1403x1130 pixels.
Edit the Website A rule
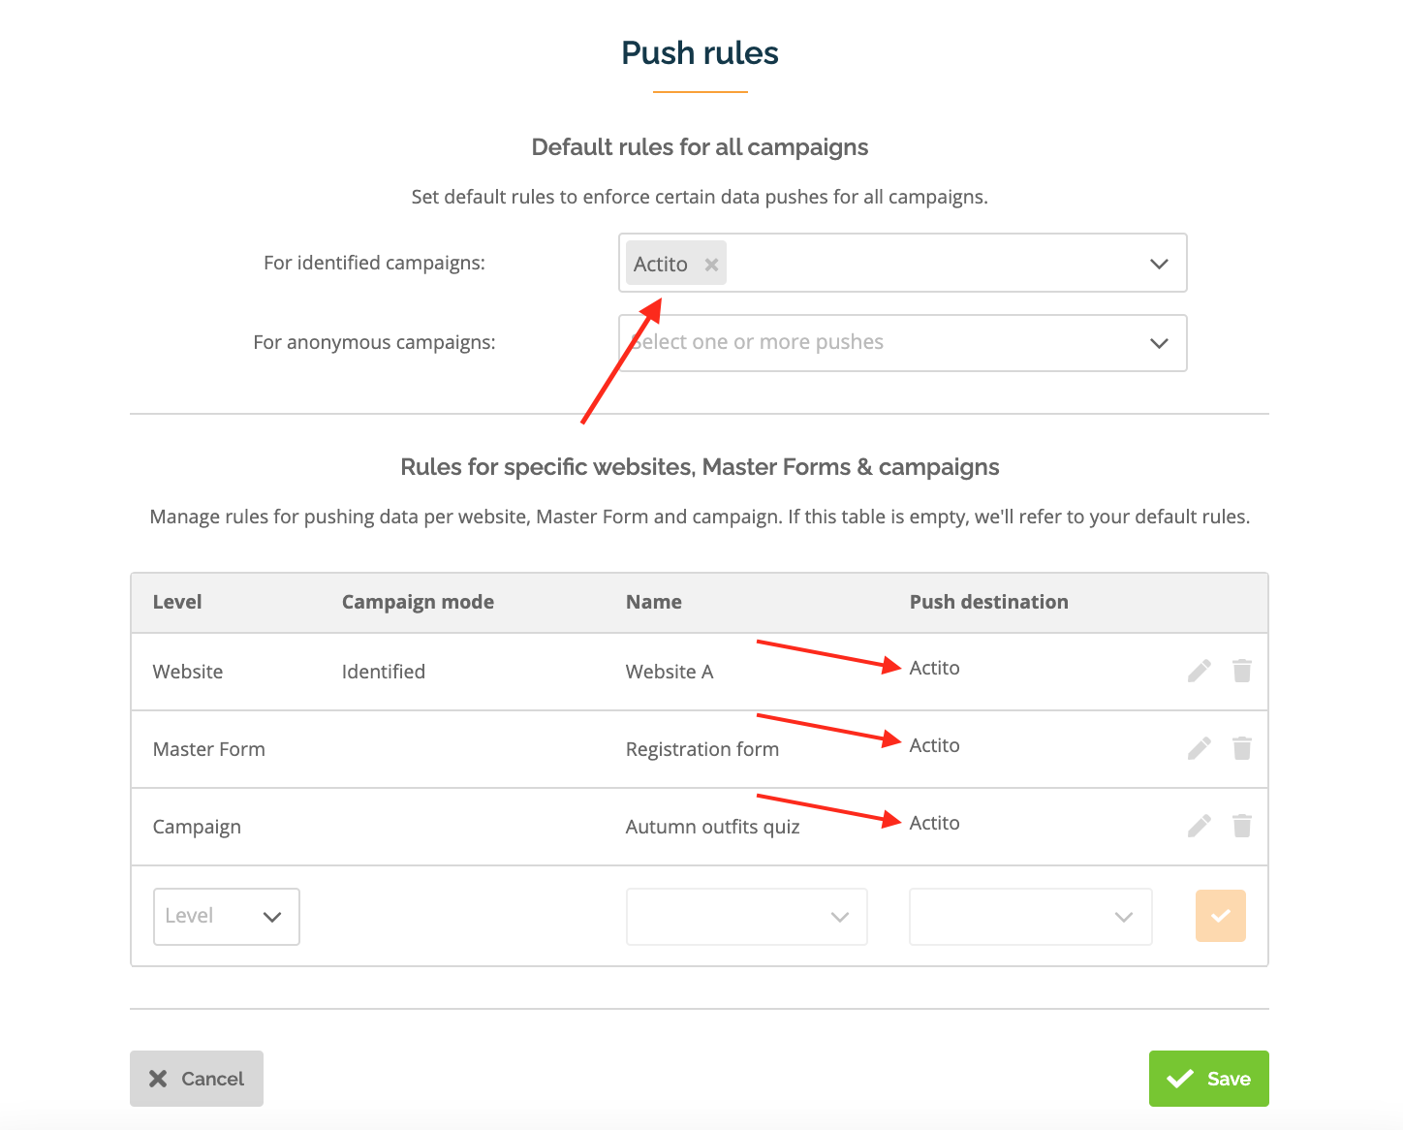pyautogui.click(x=1200, y=671)
